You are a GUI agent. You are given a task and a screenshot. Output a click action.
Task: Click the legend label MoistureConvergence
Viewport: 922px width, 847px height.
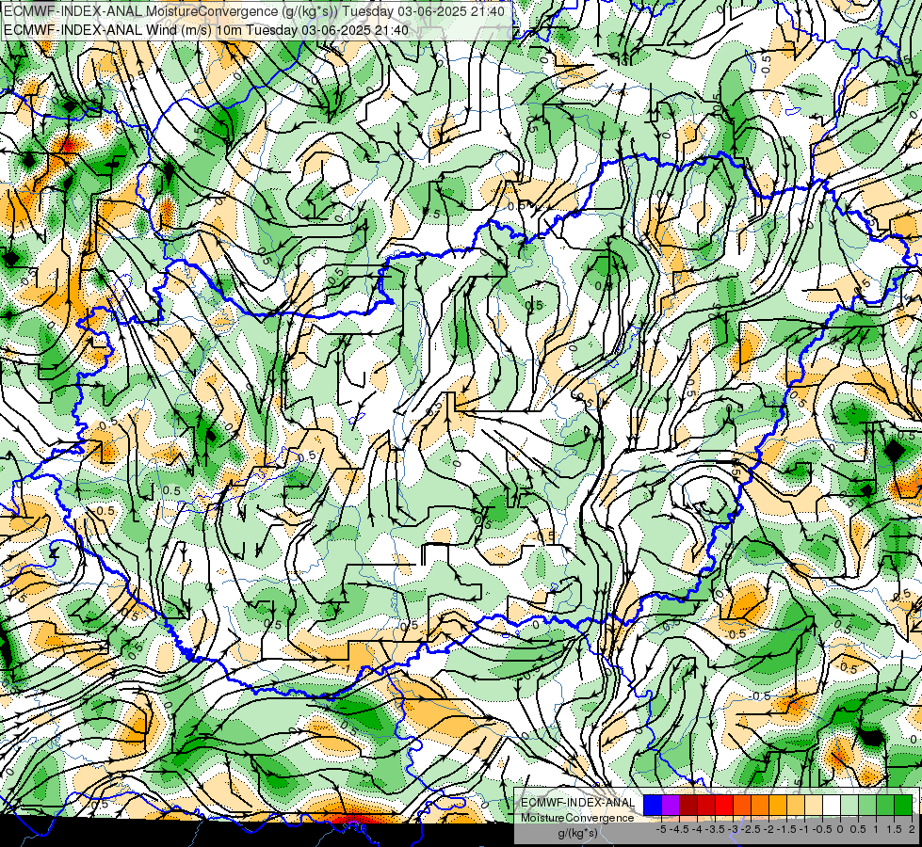pyautogui.click(x=577, y=818)
